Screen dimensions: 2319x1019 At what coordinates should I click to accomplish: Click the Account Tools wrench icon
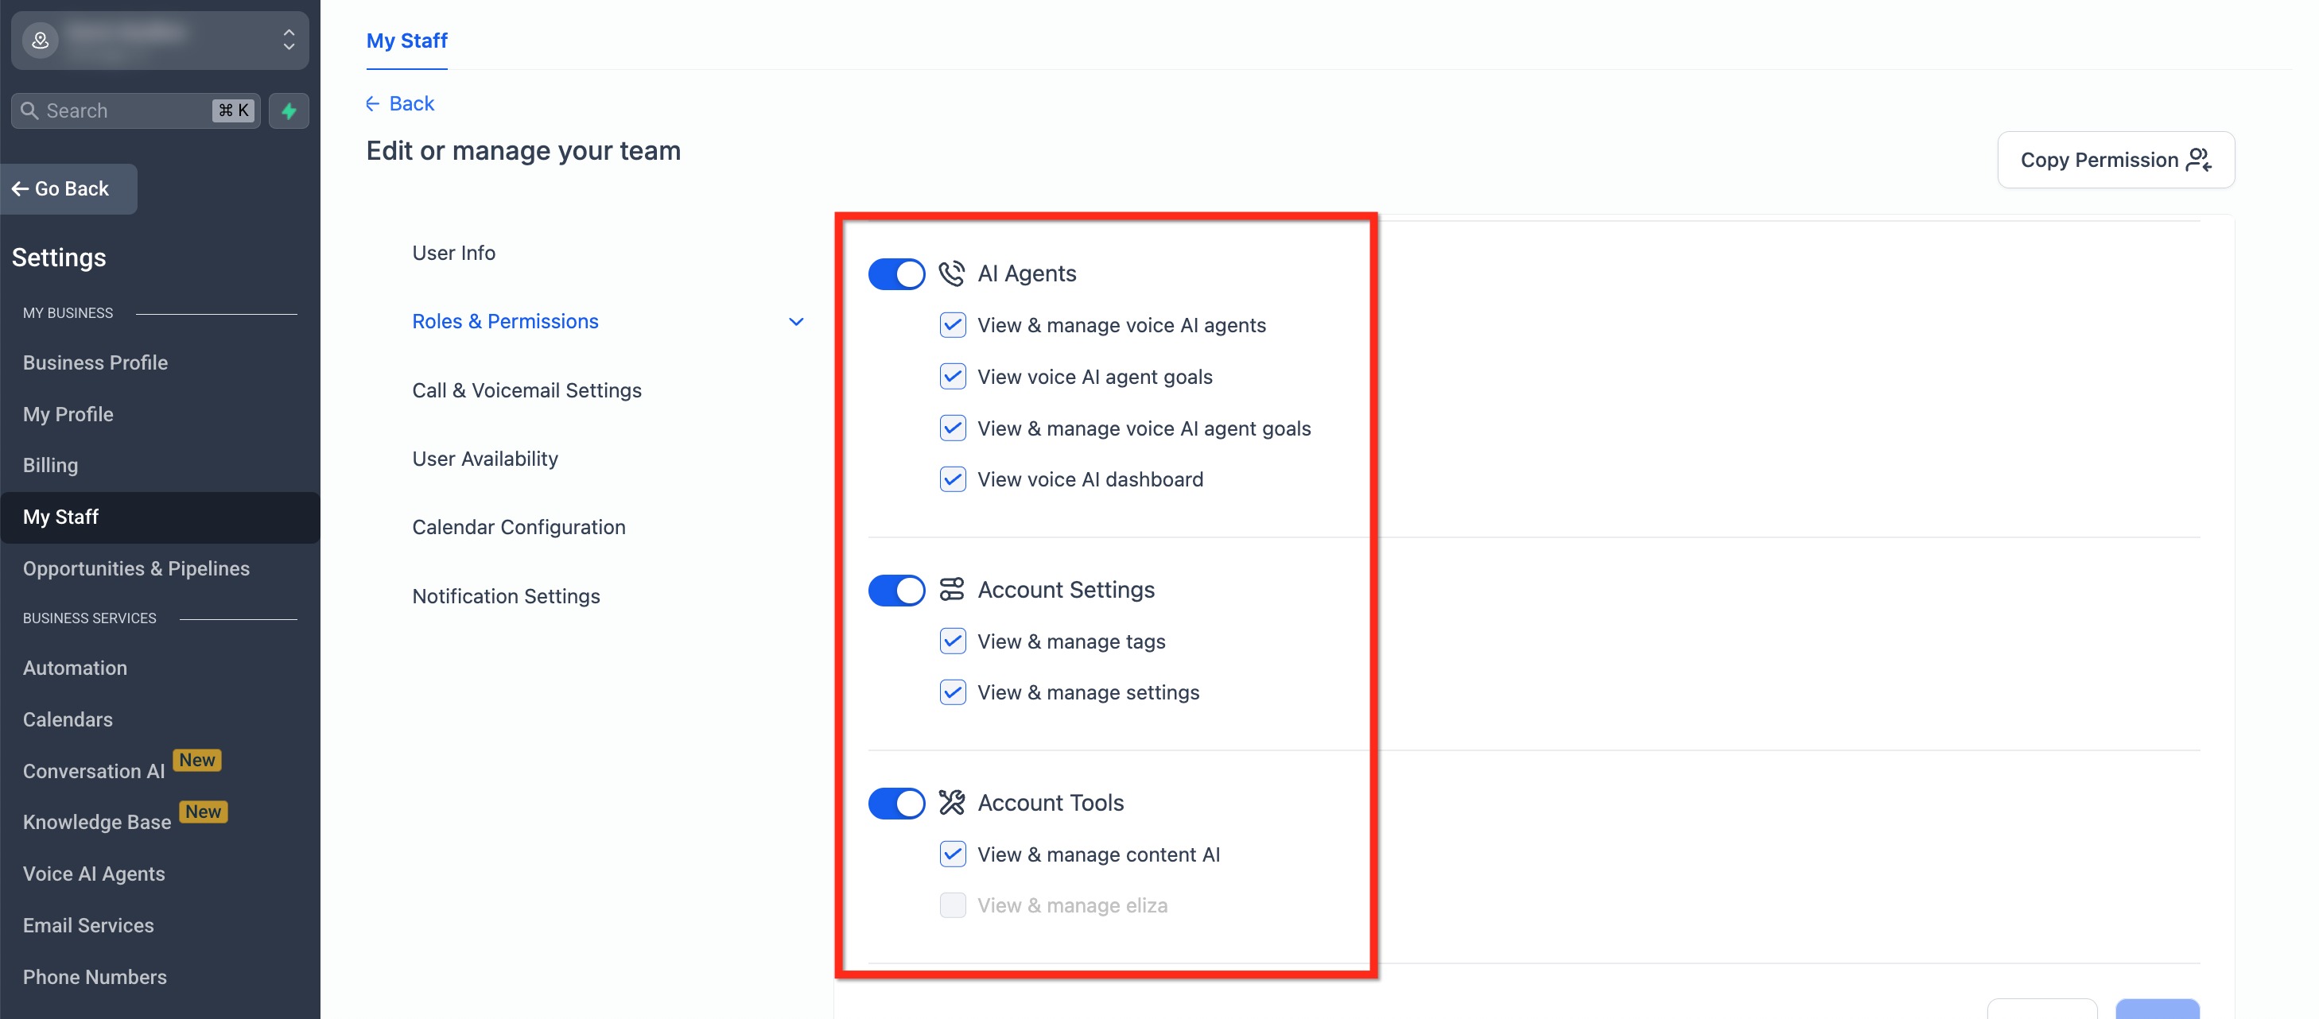pos(950,802)
